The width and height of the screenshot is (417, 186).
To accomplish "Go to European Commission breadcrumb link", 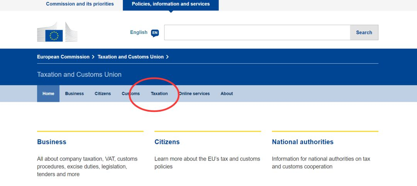I will tap(63, 57).
